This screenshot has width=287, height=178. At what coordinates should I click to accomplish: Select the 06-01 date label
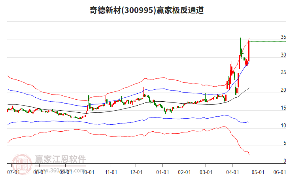tap(279, 172)
